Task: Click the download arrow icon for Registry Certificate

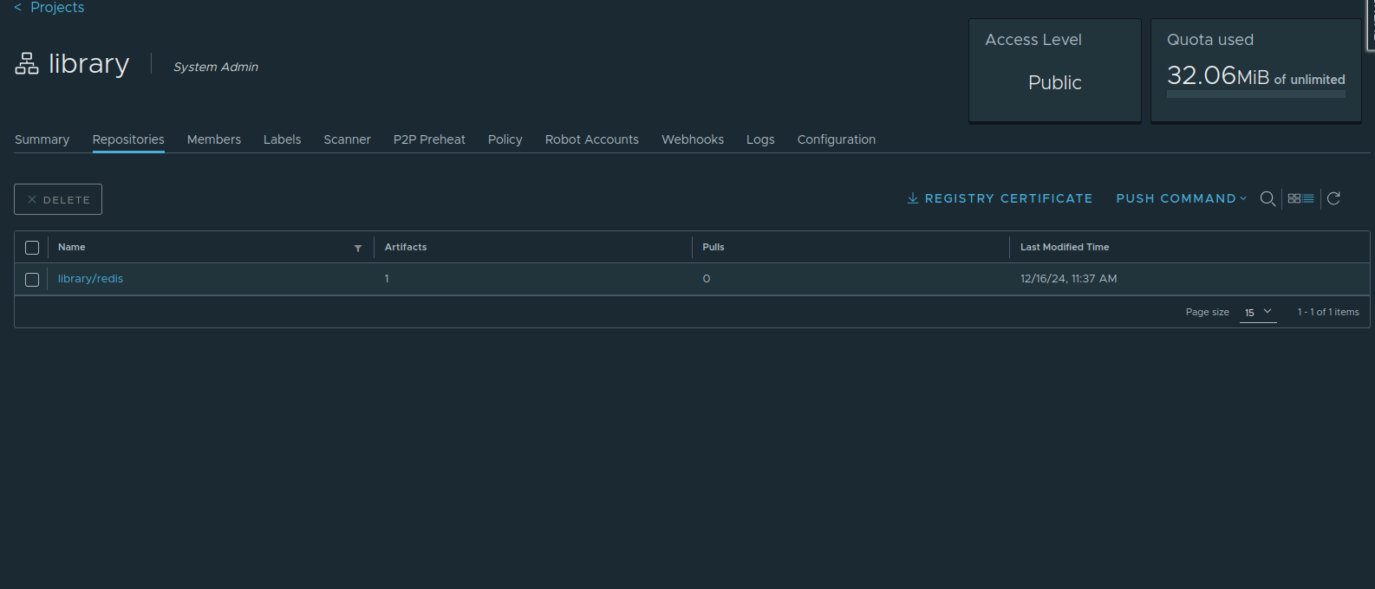Action: [912, 198]
